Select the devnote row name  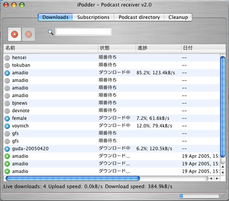(21, 111)
